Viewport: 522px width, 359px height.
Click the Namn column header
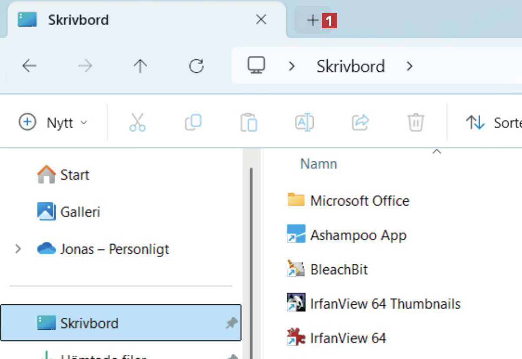tap(319, 164)
